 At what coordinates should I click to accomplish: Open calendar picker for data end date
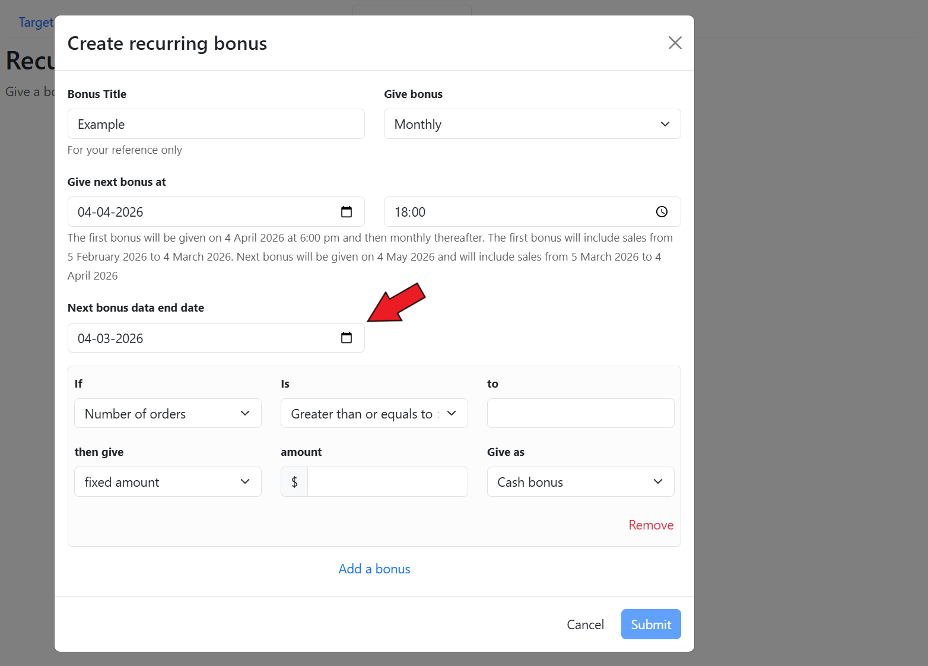click(347, 338)
